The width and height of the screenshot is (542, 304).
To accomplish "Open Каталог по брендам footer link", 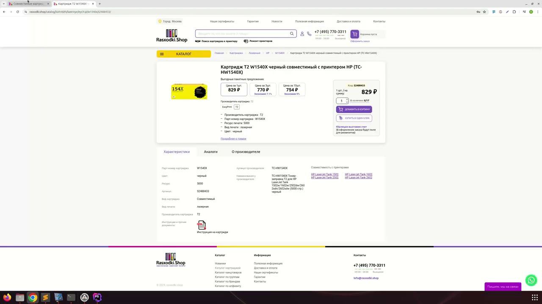I will tap(227, 282).
